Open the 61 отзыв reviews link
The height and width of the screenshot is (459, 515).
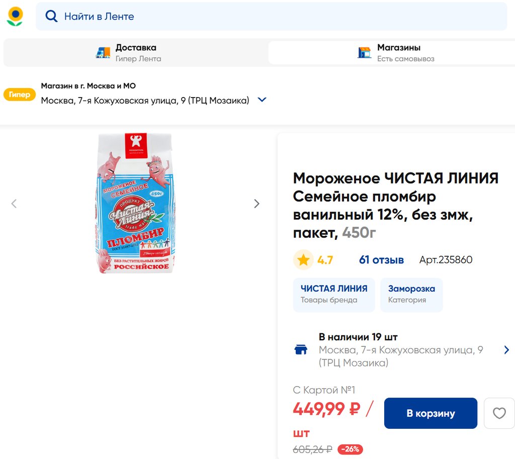click(381, 260)
